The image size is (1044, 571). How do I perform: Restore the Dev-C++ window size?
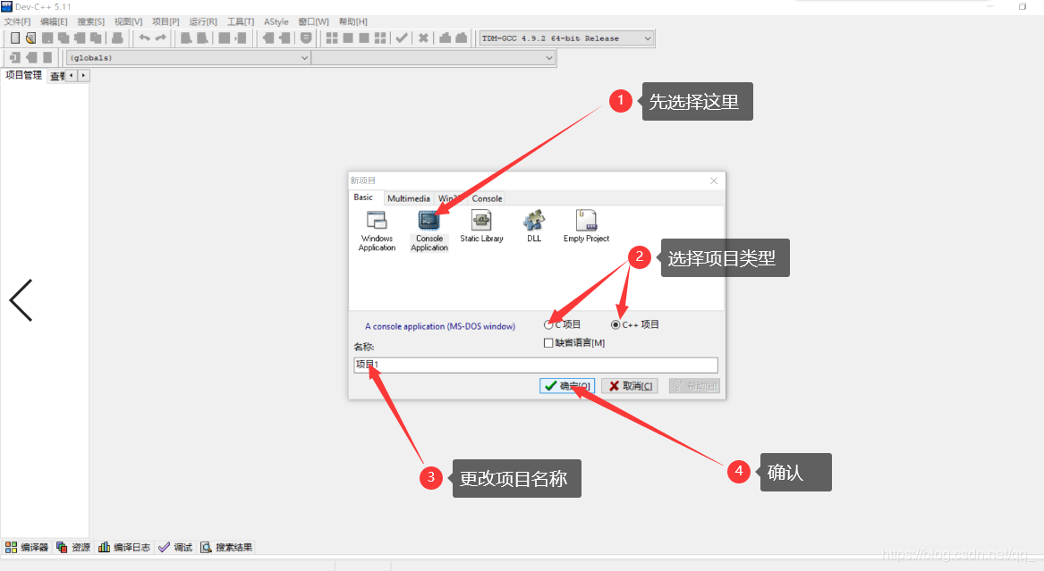[1022, 6]
